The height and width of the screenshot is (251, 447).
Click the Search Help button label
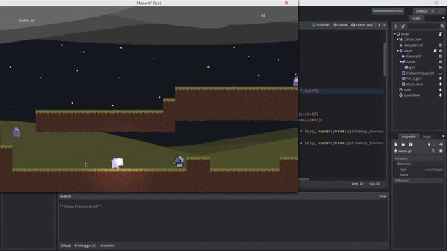pos(364,25)
